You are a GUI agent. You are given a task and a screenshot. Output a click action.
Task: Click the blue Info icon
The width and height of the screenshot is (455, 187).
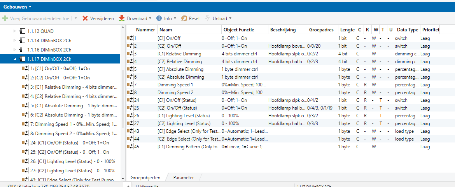tap(159, 19)
